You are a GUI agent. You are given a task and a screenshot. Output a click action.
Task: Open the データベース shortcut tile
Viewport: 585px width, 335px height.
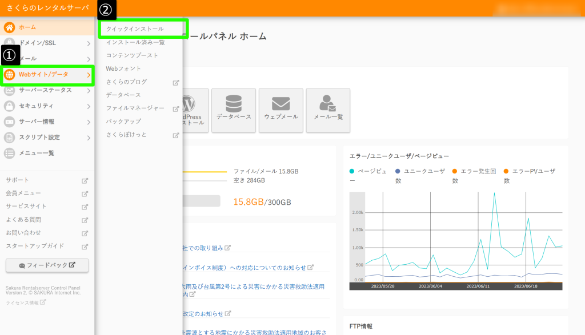point(234,110)
